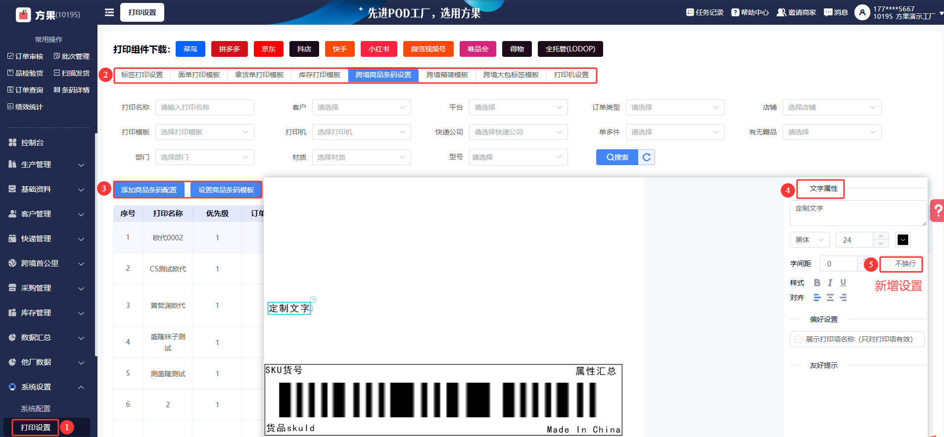The height and width of the screenshot is (437, 944).
Task: Switch to 拿货单打印模板 tab
Action: coord(259,75)
